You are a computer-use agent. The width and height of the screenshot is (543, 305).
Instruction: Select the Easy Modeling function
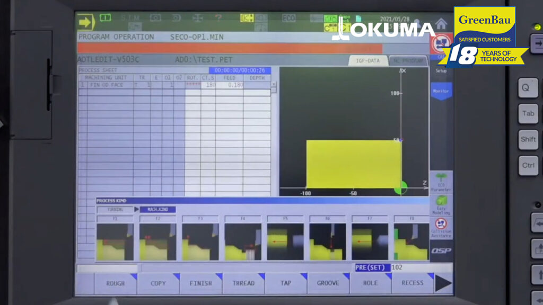[x=442, y=204]
